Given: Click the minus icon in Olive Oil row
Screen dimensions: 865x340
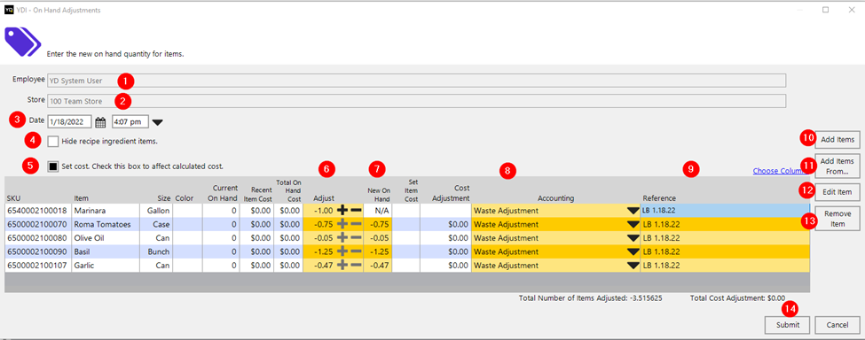Looking at the screenshot, I should [x=356, y=237].
